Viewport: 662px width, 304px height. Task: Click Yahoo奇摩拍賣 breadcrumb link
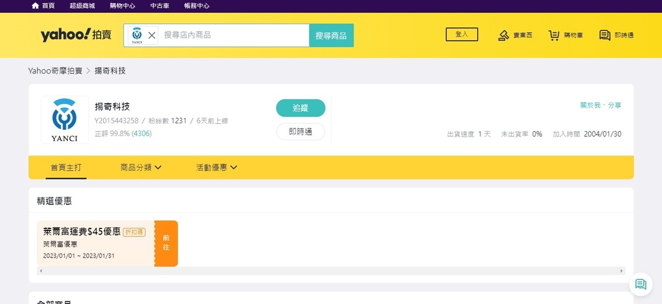click(x=56, y=71)
